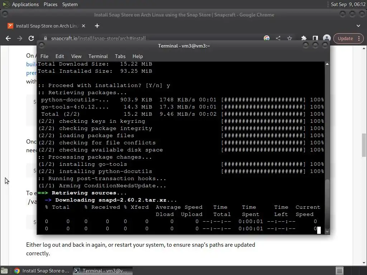Open the terminal Tabs menu
The height and width of the screenshot is (275, 367).
tap(120, 56)
